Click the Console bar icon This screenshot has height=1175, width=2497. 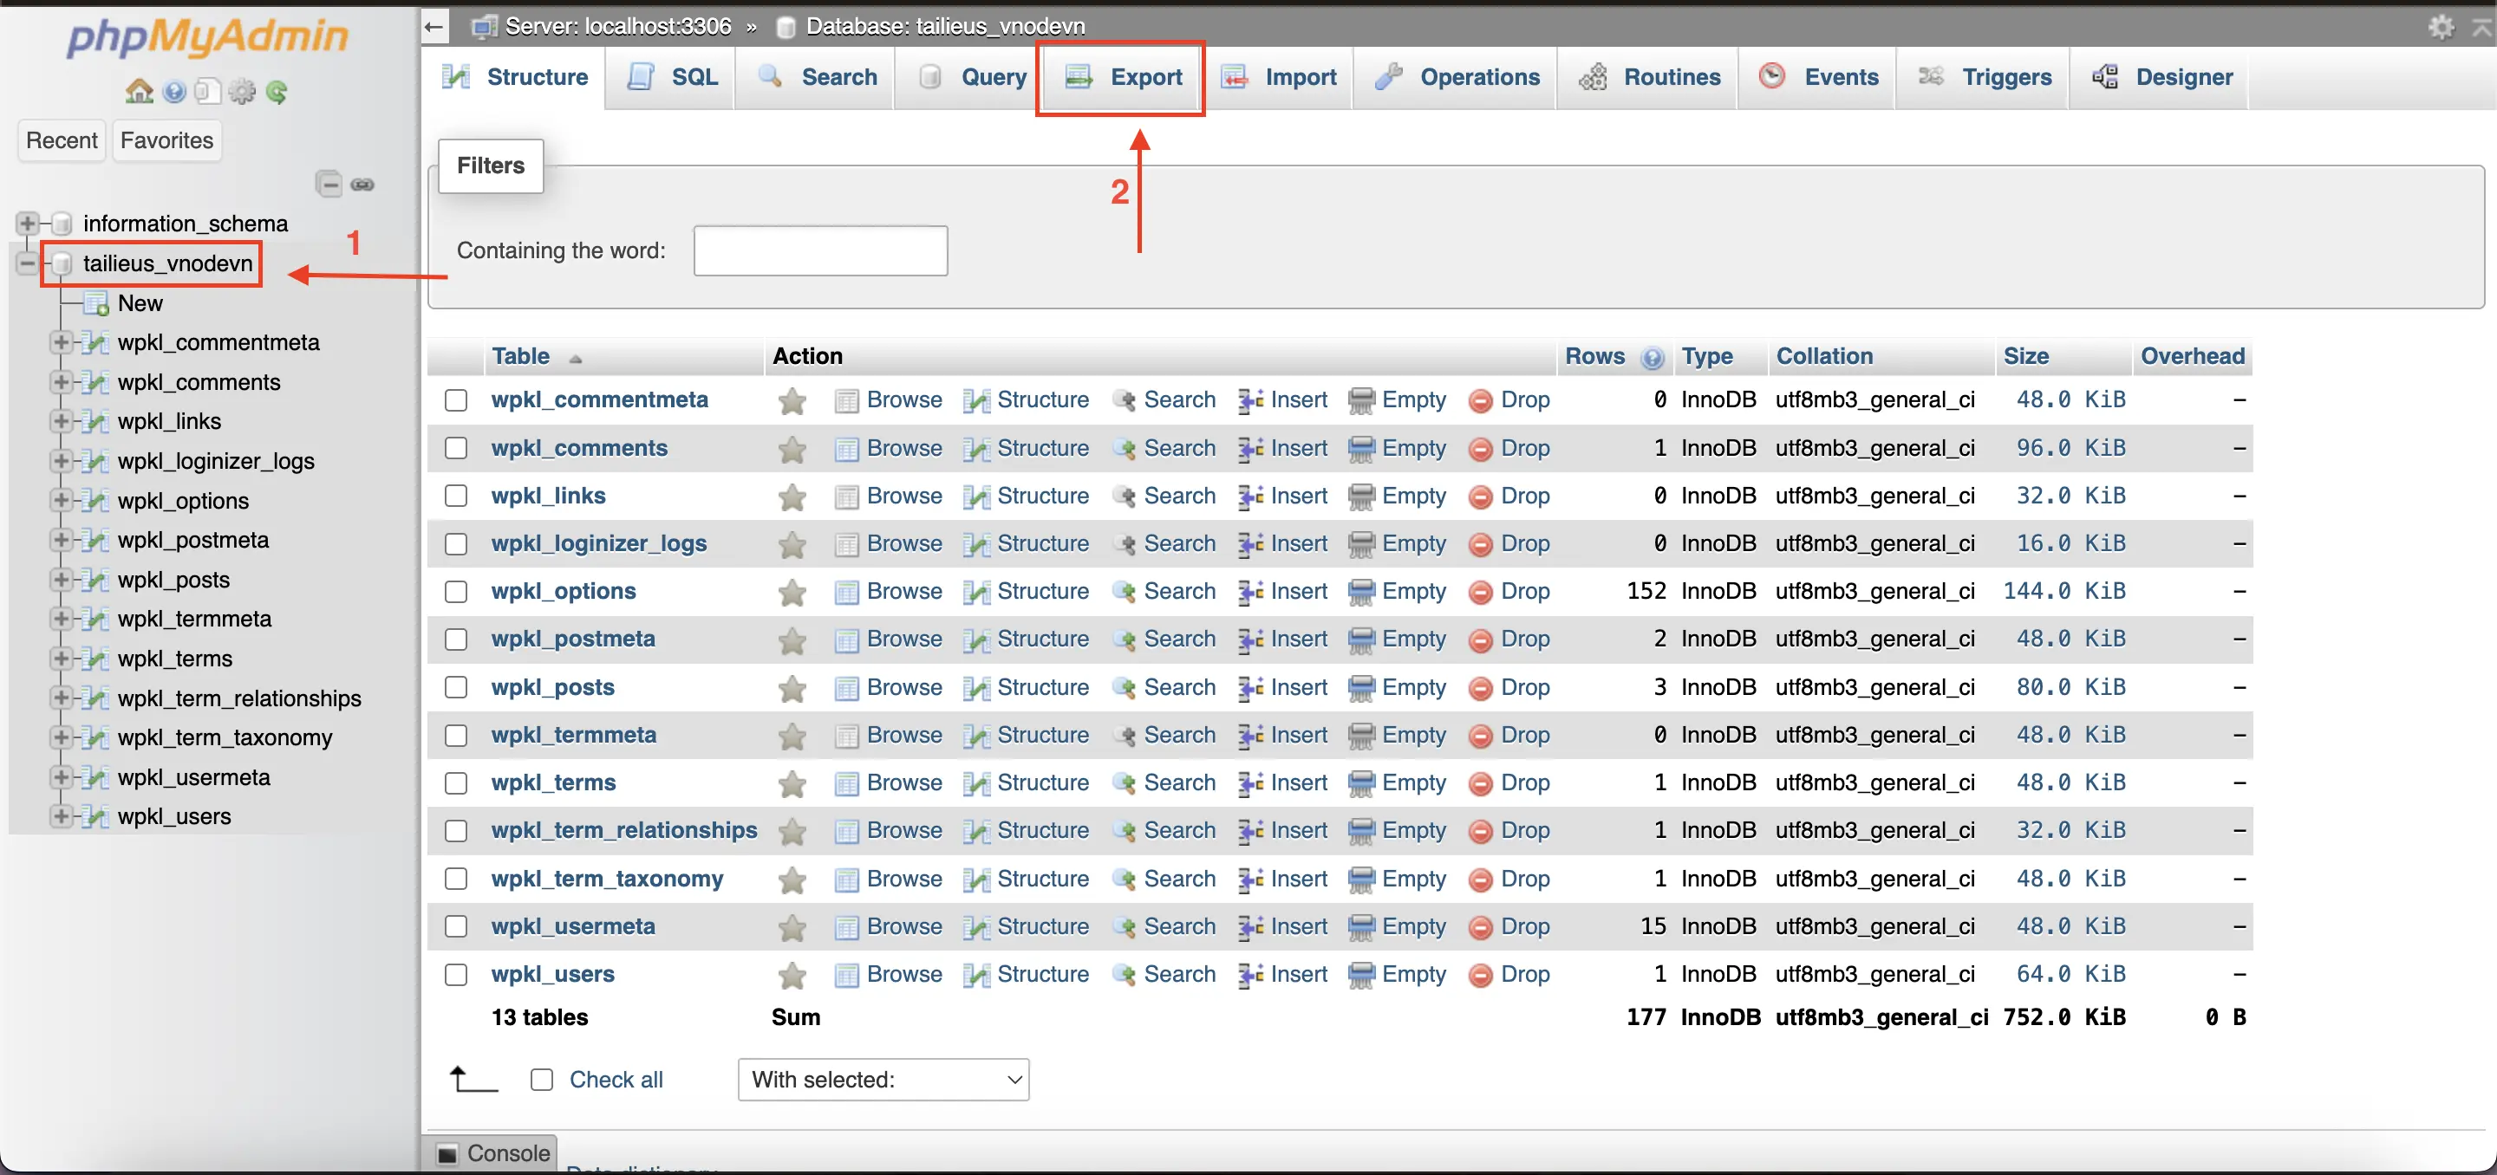[447, 1153]
